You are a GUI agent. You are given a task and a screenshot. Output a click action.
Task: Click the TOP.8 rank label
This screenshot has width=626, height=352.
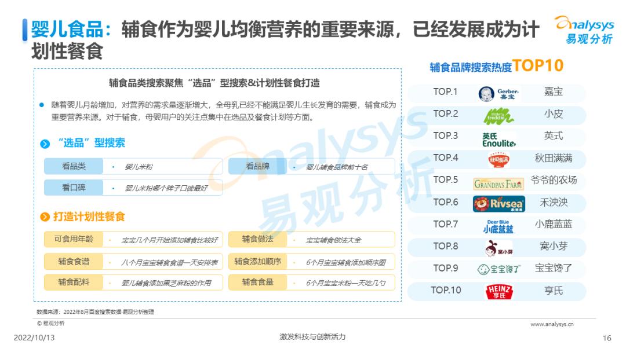pos(446,247)
